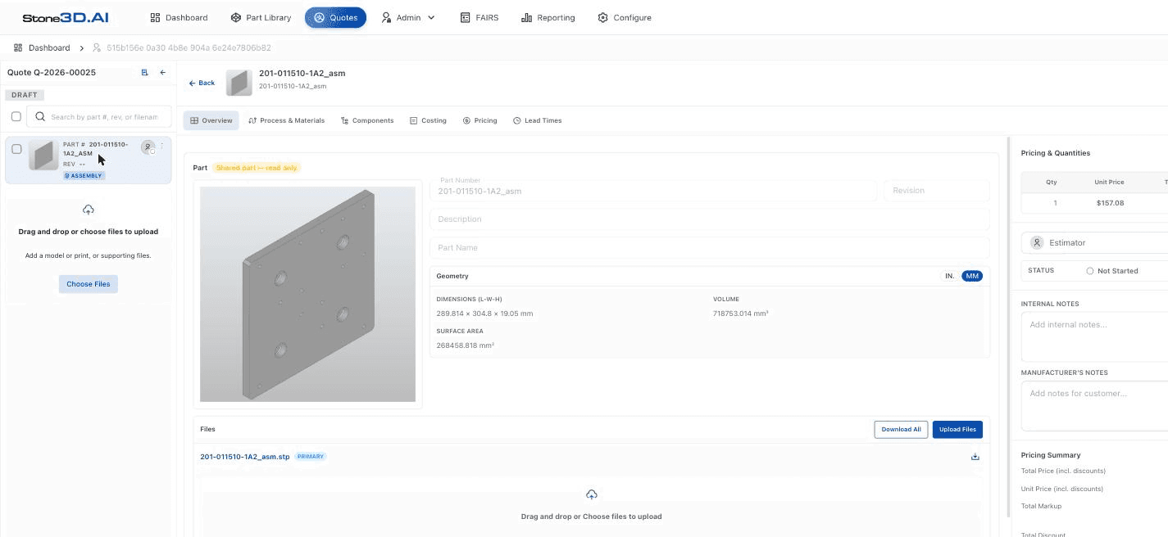Image resolution: width=1168 pixels, height=537 pixels.
Task: Tick the select-all parts checkbox
Action: pyautogui.click(x=16, y=116)
